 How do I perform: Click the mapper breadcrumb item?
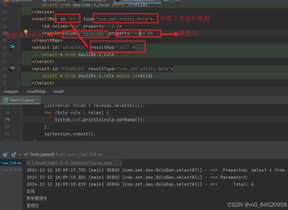point(11,91)
